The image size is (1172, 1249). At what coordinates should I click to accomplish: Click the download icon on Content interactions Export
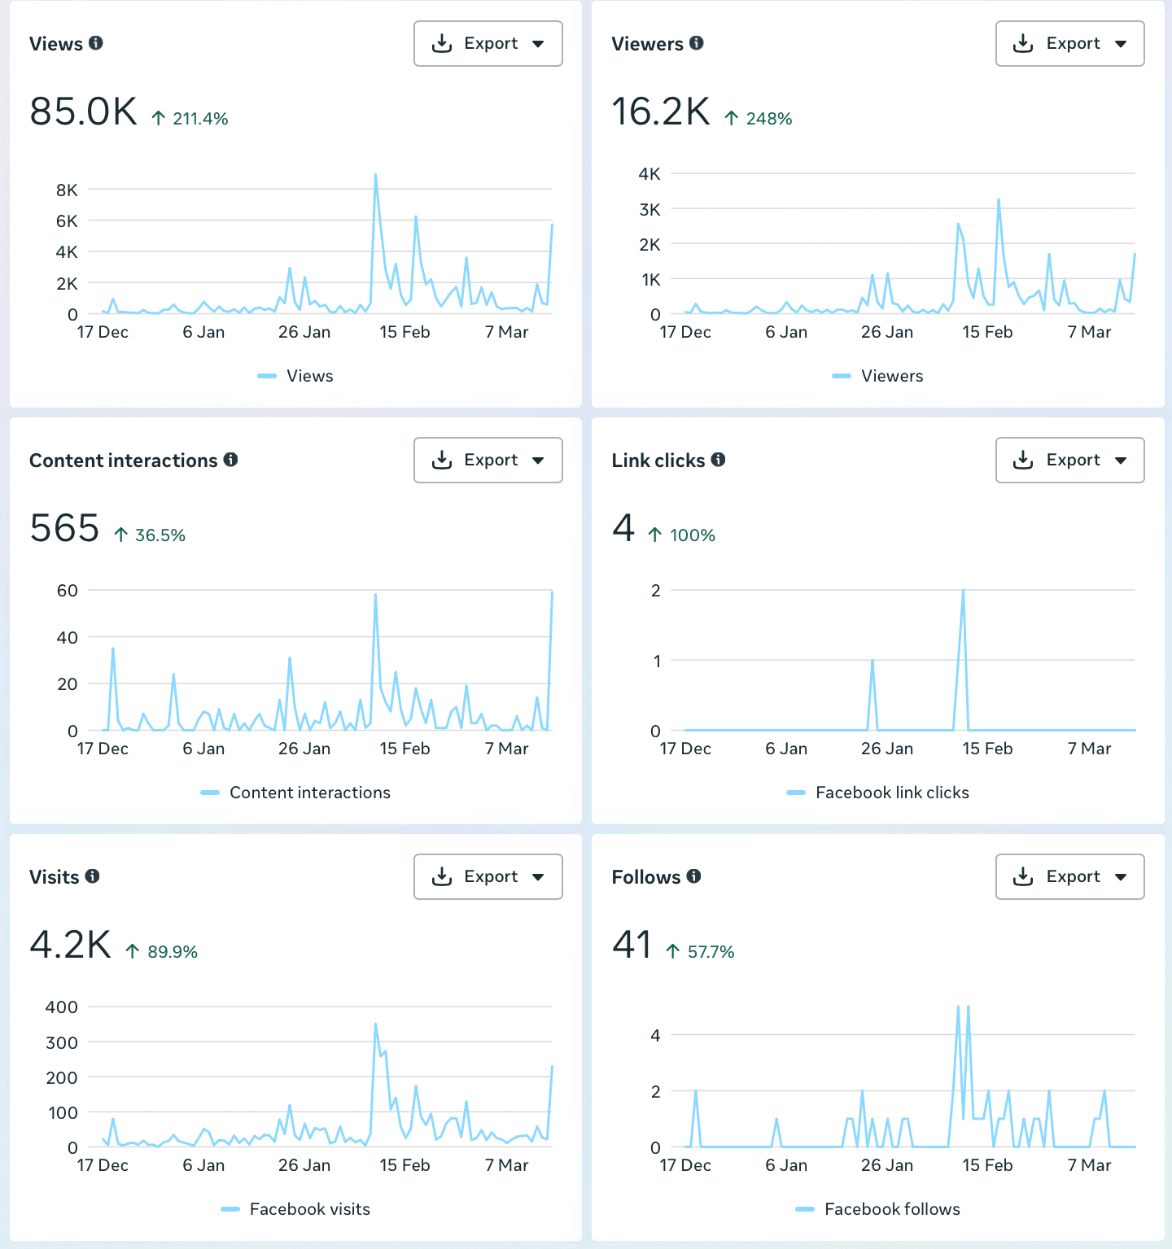[442, 460]
